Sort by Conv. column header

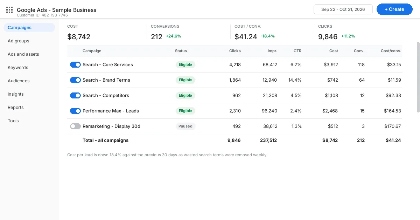(359, 51)
